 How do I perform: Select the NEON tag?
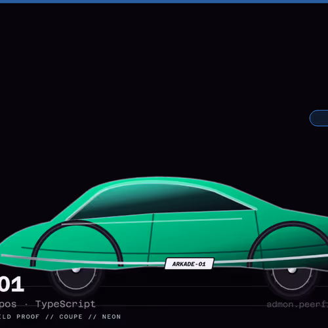pyautogui.click(x=112, y=317)
